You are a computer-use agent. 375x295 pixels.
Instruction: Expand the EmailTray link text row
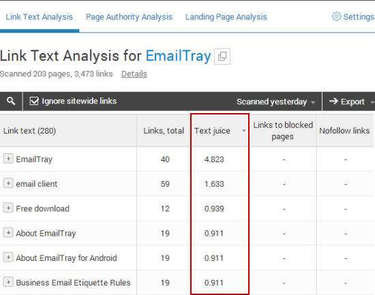coord(8,159)
